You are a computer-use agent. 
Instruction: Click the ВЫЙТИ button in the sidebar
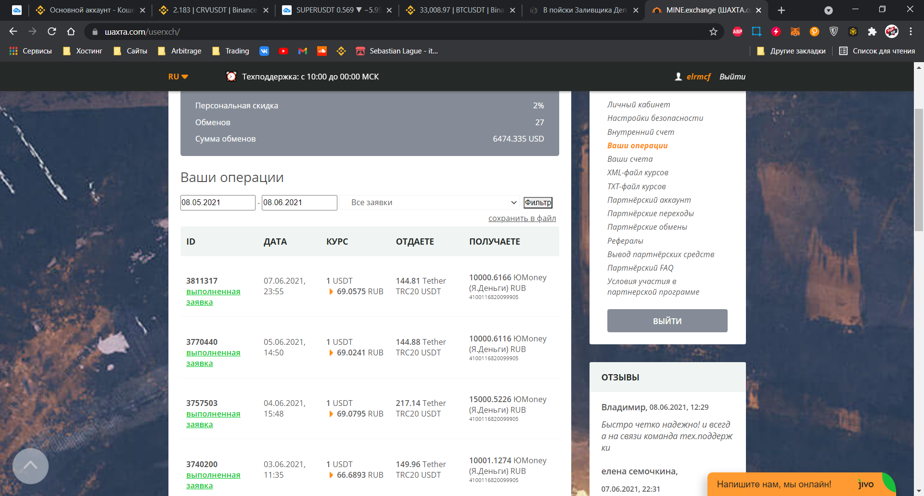point(667,321)
